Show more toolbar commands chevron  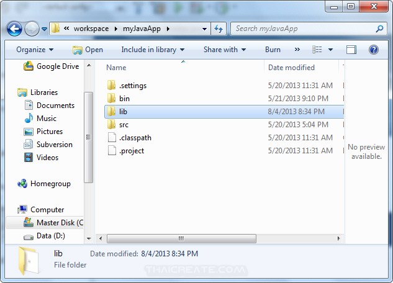297,50
